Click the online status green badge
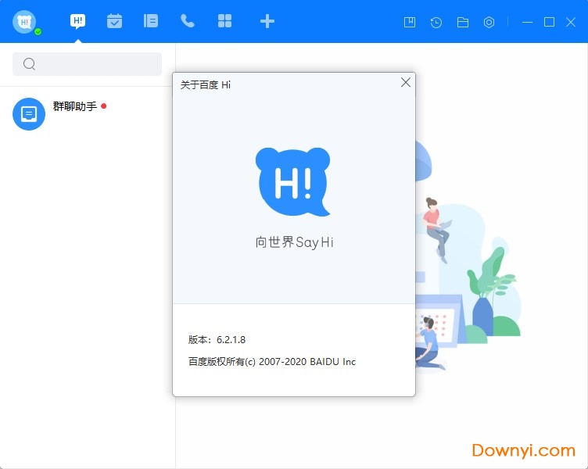 (x=38, y=32)
